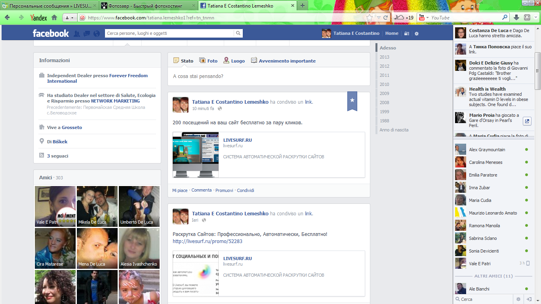Open Tatiana E Costantino profile link in top bar

pos(351,33)
